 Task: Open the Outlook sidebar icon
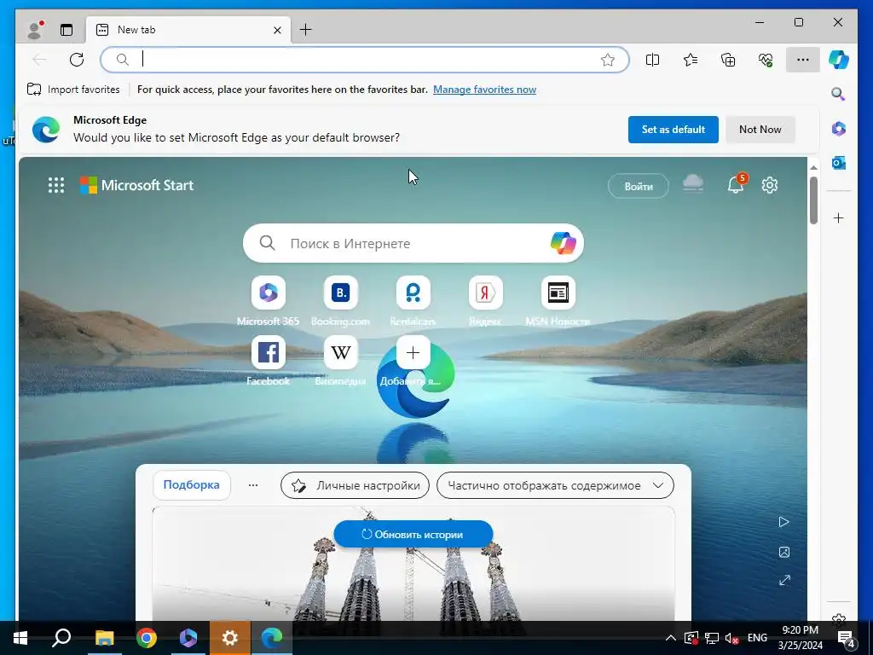click(839, 163)
